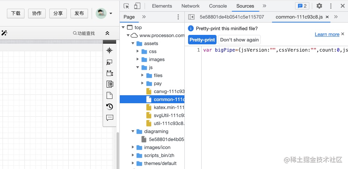348x169 pixels.
Task: Activate the DevTools inspect element icon
Action: (126, 6)
